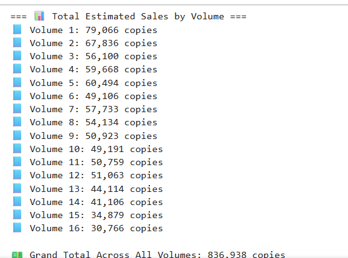The image size is (348, 258).
Task: Click the green books icon beside Grand Total
Action: click(17, 255)
